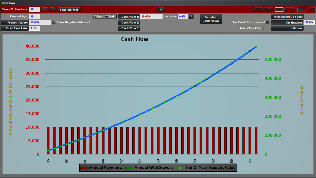Click the 500,000 right axis label
316x178 pixels.
click(x=273, y=59)
